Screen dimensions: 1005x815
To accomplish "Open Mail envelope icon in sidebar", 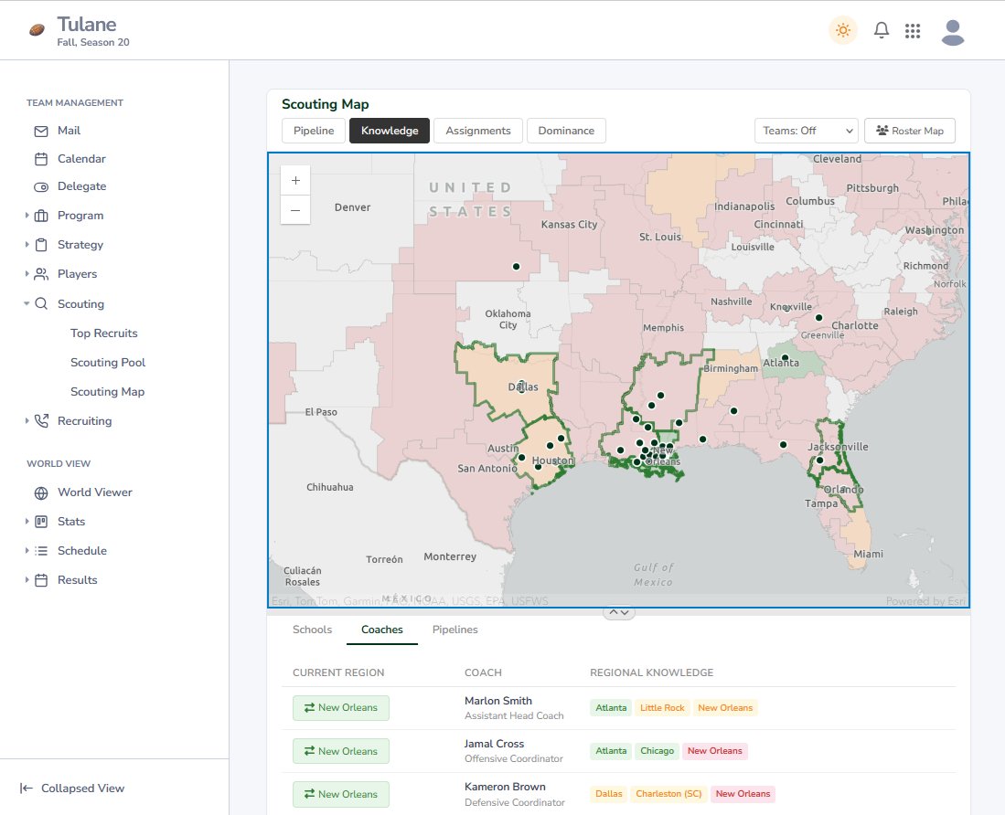I will pos(41,132).
